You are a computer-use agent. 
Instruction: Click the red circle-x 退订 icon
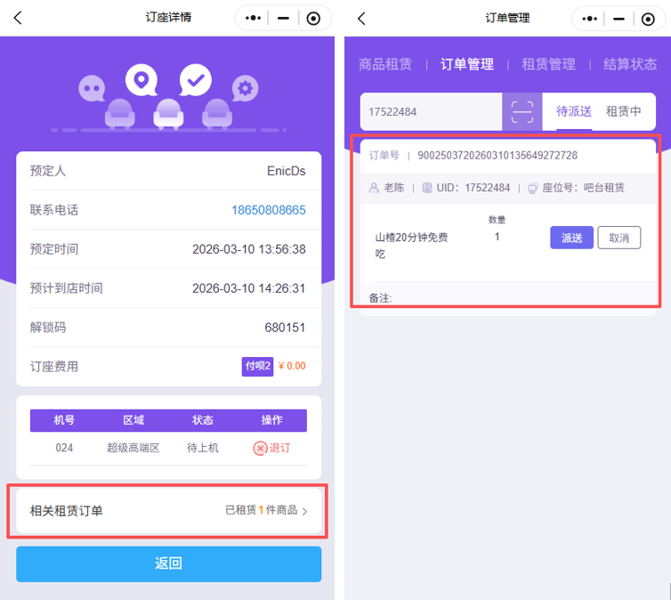tap(260, 448)
